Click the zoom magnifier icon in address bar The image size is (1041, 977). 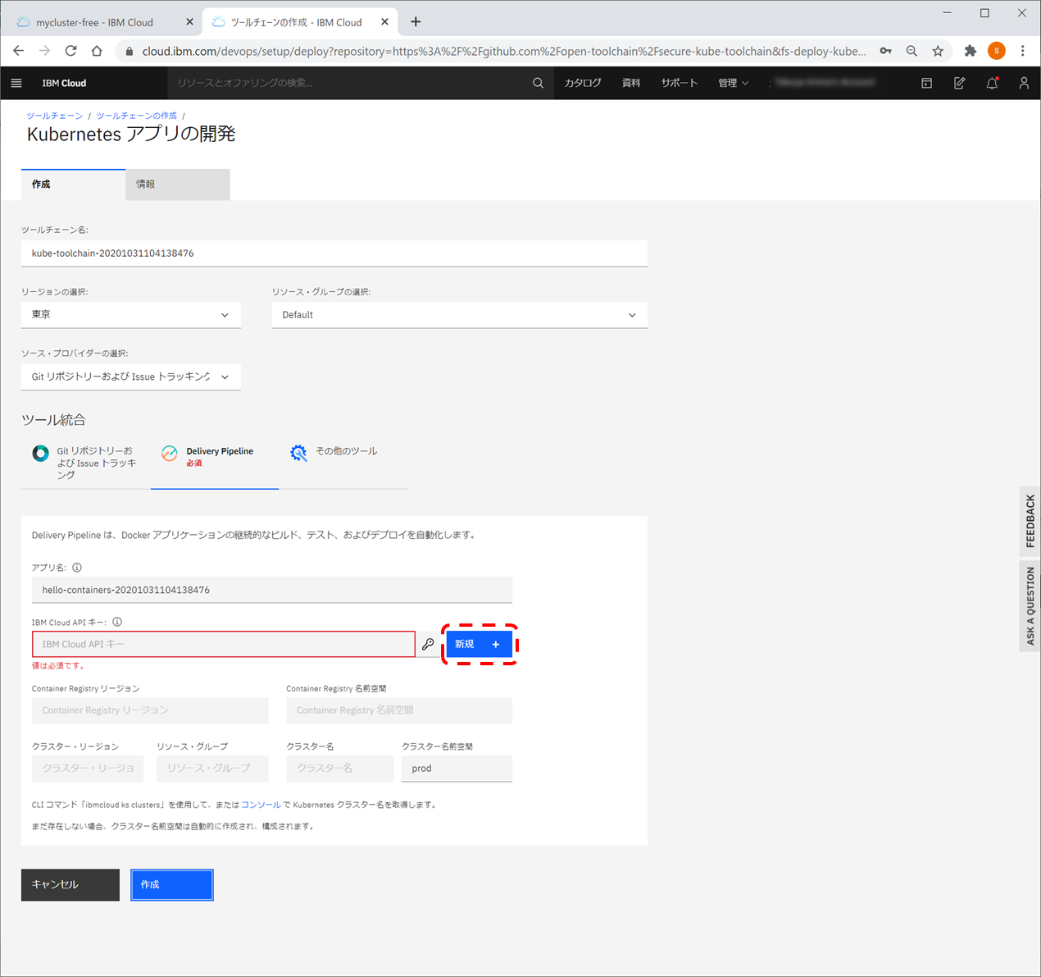coord(911,51)
